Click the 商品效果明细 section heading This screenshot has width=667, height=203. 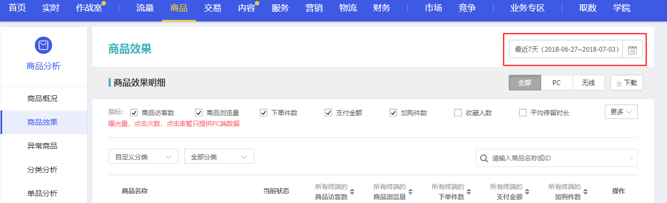pyautogui.click(x=139, y=82)
